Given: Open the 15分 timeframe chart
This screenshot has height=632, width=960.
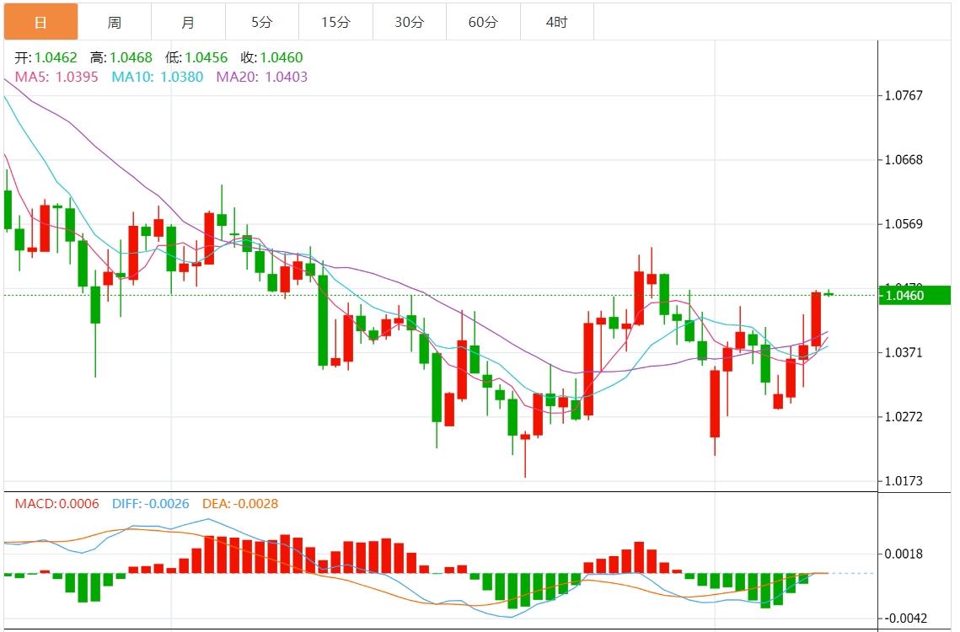Looking at the screenshot, I should (335, 22).
